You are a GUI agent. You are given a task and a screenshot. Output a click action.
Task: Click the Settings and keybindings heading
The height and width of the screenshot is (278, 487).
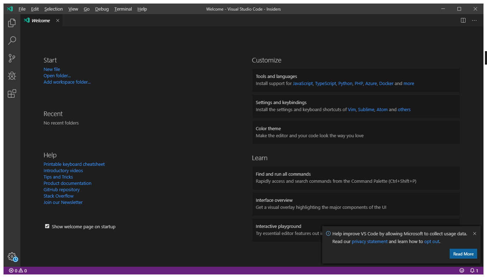pyautogui.click(x=281, y=102)
